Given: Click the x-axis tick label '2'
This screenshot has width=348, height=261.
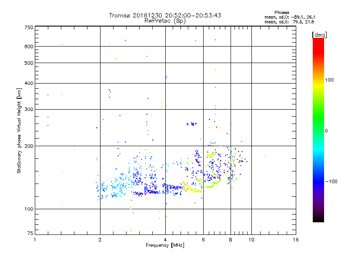Looking at the screenshot, I should point(100,240).
